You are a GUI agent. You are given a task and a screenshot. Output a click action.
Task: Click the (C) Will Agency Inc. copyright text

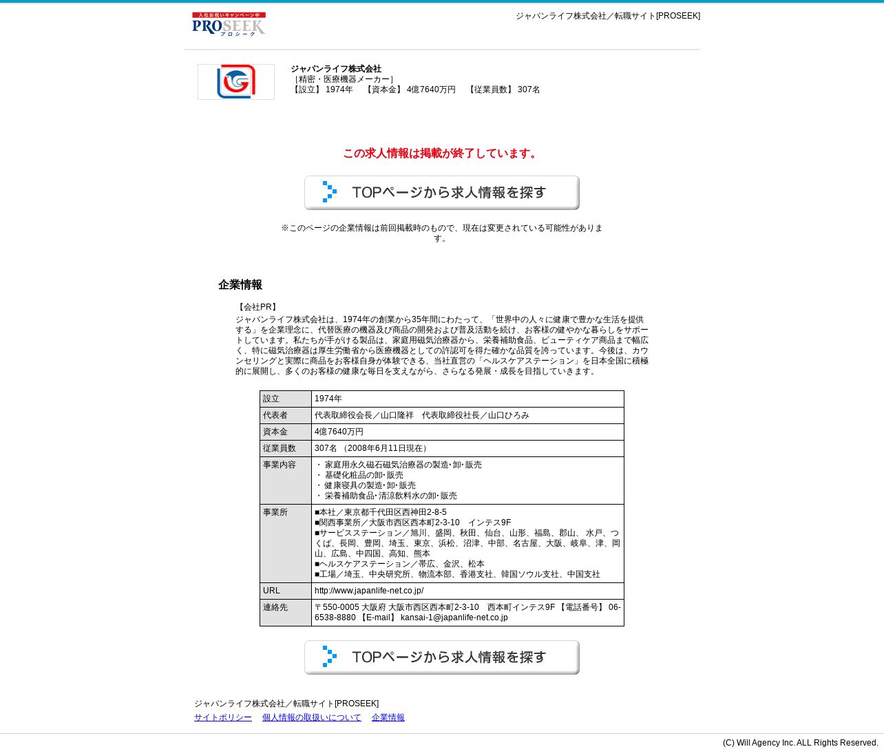801,743
